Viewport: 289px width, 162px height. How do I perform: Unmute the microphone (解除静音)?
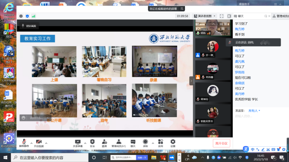pyautogui.click(x=24, y=143)
